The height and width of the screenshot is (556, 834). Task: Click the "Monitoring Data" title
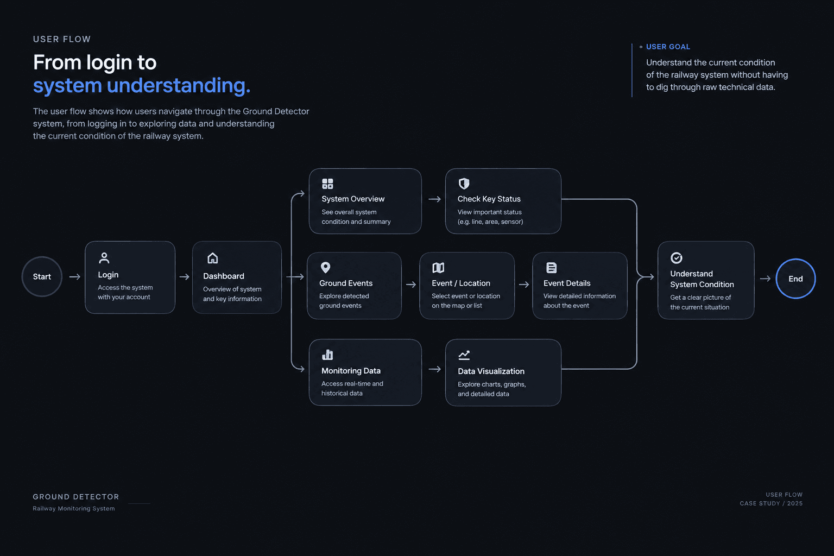pos(351,370)
